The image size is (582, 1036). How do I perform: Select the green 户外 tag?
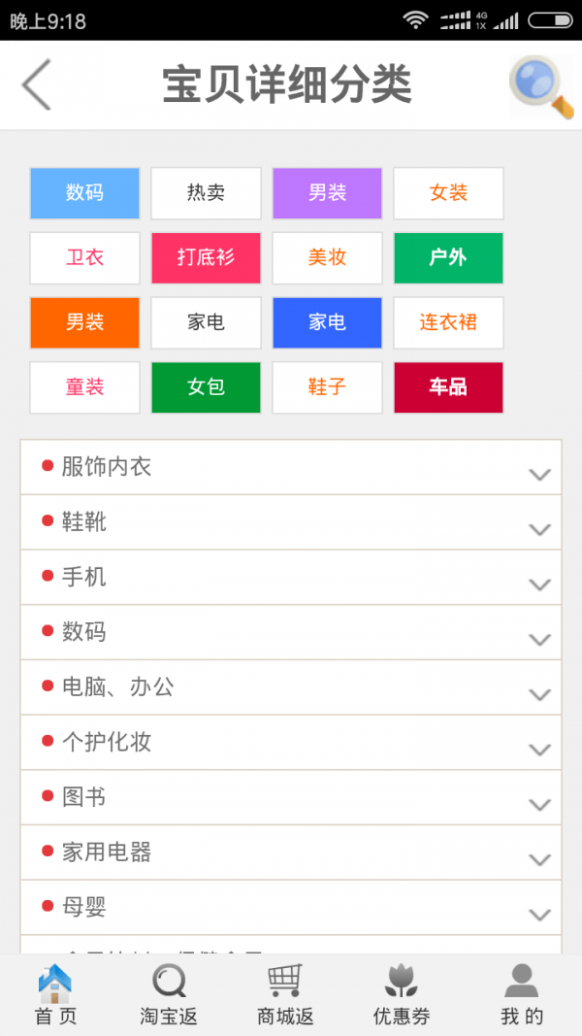[448, 258]
